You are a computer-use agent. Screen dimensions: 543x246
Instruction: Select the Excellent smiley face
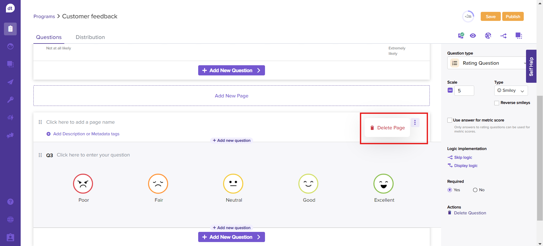(x=383, y=184)
